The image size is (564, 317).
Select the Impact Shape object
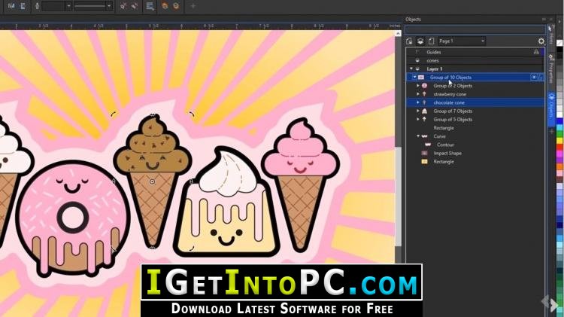coord(447,153)
